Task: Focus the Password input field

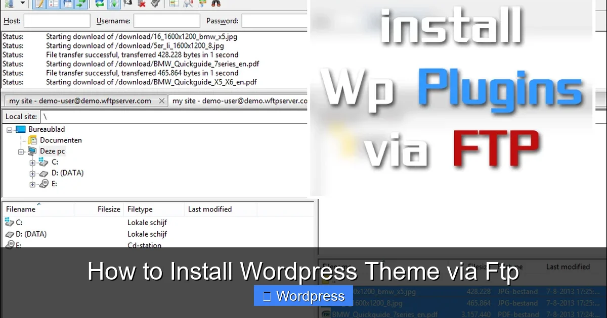Action: [x=275, y=21]
